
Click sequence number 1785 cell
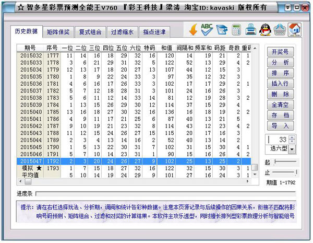point(53,112)
